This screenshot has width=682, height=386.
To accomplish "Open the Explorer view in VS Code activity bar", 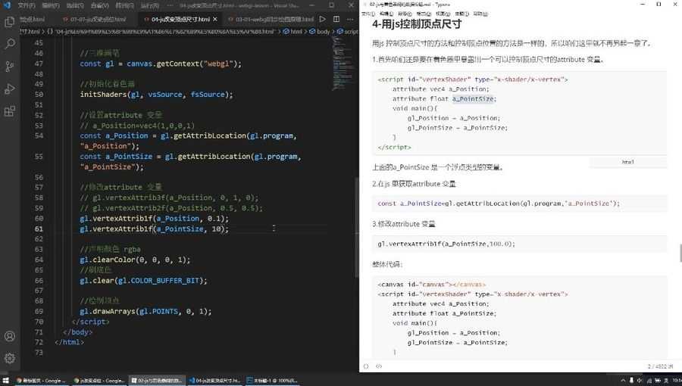I will click(x=10, y=21).
